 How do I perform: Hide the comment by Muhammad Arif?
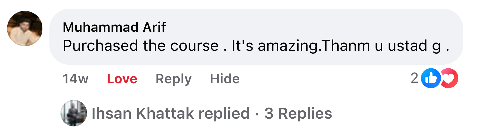[225, 79]
